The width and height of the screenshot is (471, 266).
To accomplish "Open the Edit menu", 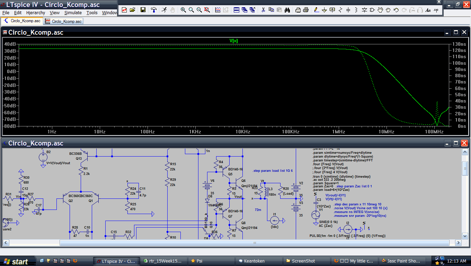I will tap(18, 12).
